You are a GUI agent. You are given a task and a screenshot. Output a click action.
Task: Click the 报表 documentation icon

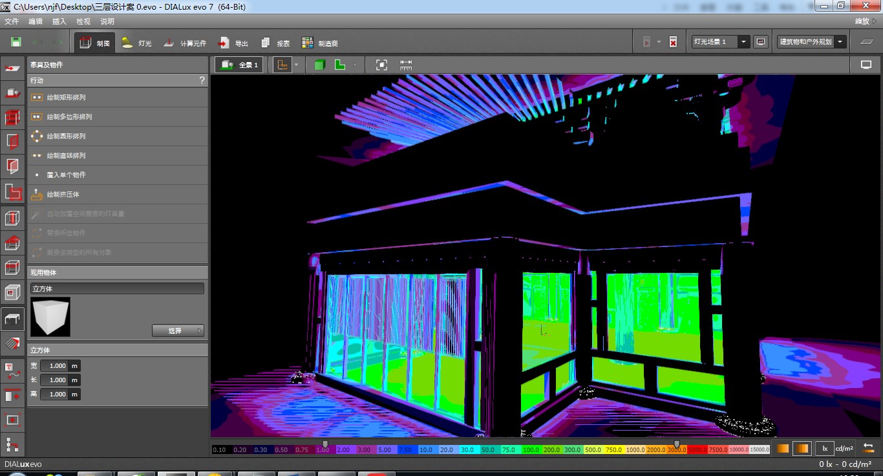click(266, 43)
